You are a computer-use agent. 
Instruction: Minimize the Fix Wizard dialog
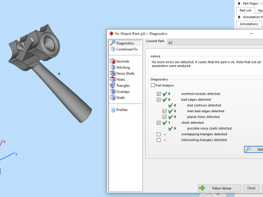251,34
